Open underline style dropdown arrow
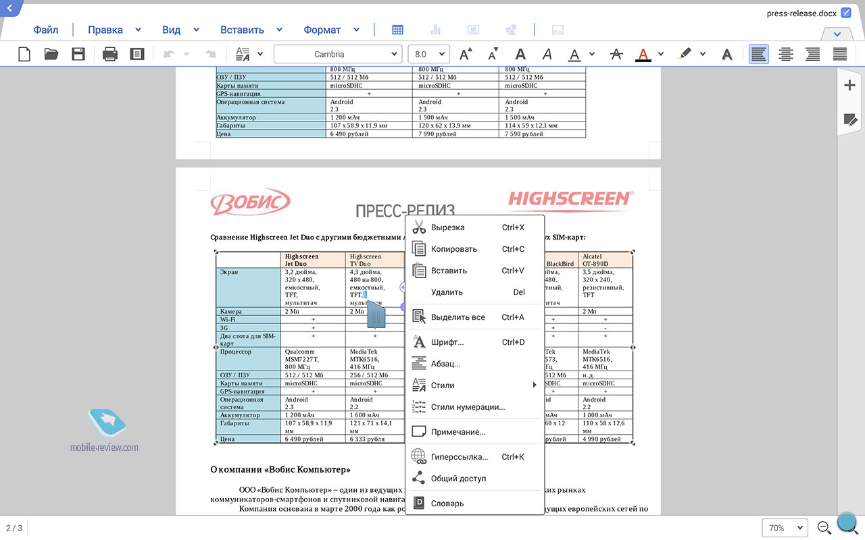The height and width of the screenshot is (540, 865). coord(592,54)
